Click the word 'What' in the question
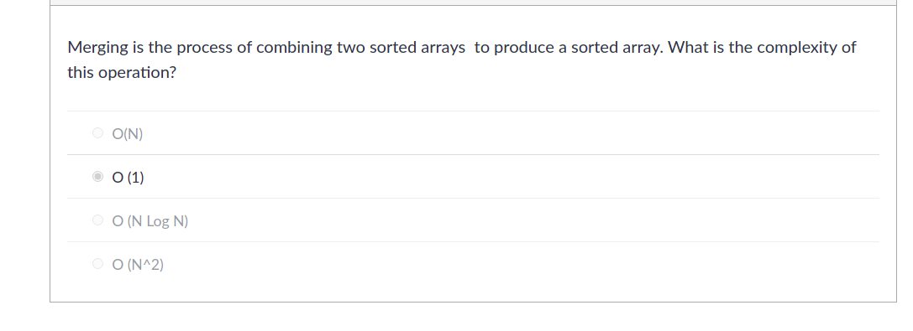Viewport: 913px width, 331px height. tap(688, 47)
